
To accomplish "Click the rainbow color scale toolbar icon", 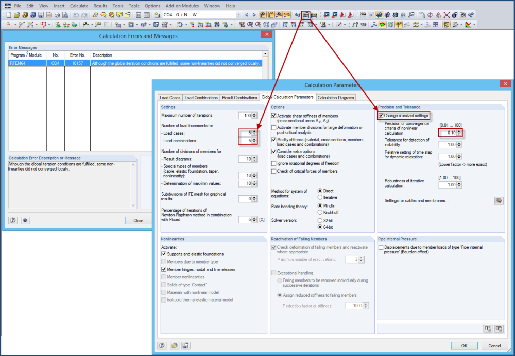I will [x=468, y=25].
